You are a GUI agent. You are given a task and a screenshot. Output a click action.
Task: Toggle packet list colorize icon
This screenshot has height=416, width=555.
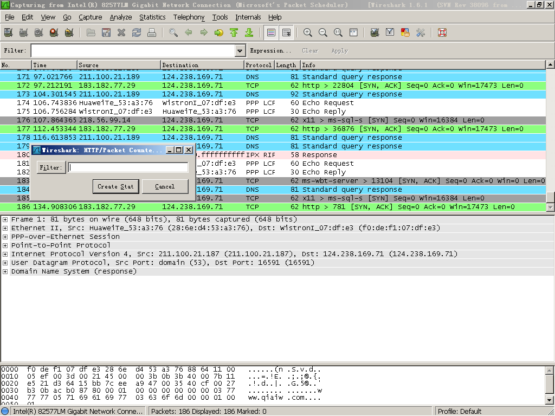tap(271, 32)
